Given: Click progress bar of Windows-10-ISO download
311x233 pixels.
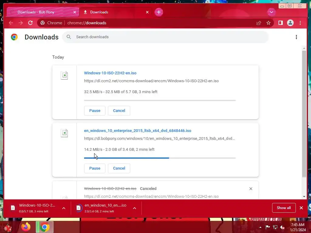Looking at the screenshot, I should [160, 100].
